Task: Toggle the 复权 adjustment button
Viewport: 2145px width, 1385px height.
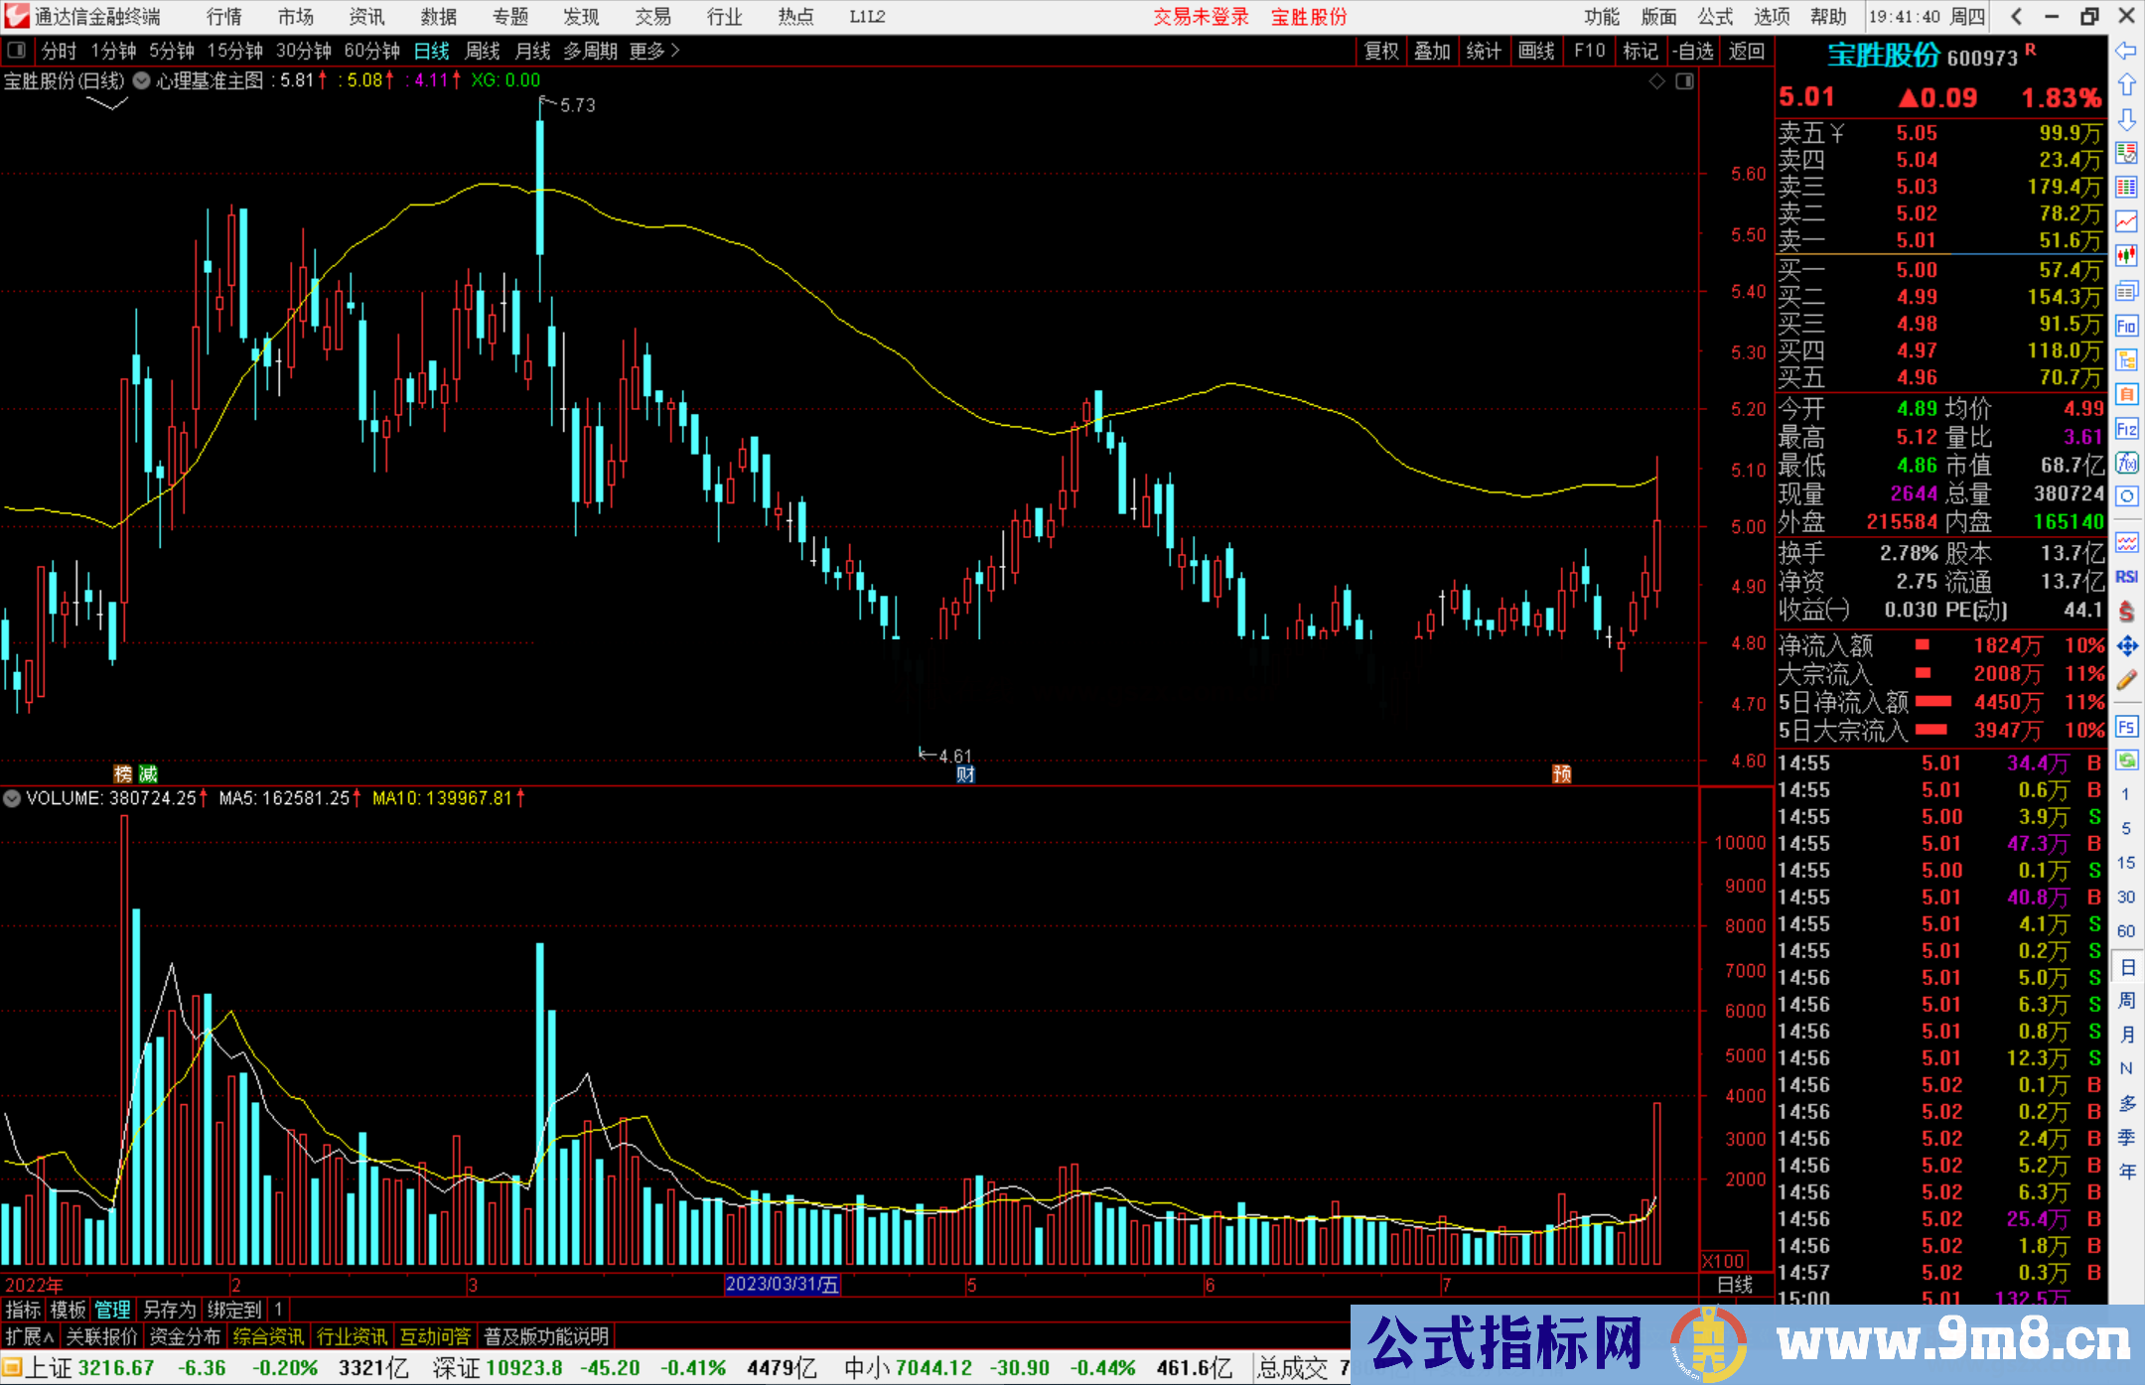Action: pyautogui.click(x=1380, y=51)
